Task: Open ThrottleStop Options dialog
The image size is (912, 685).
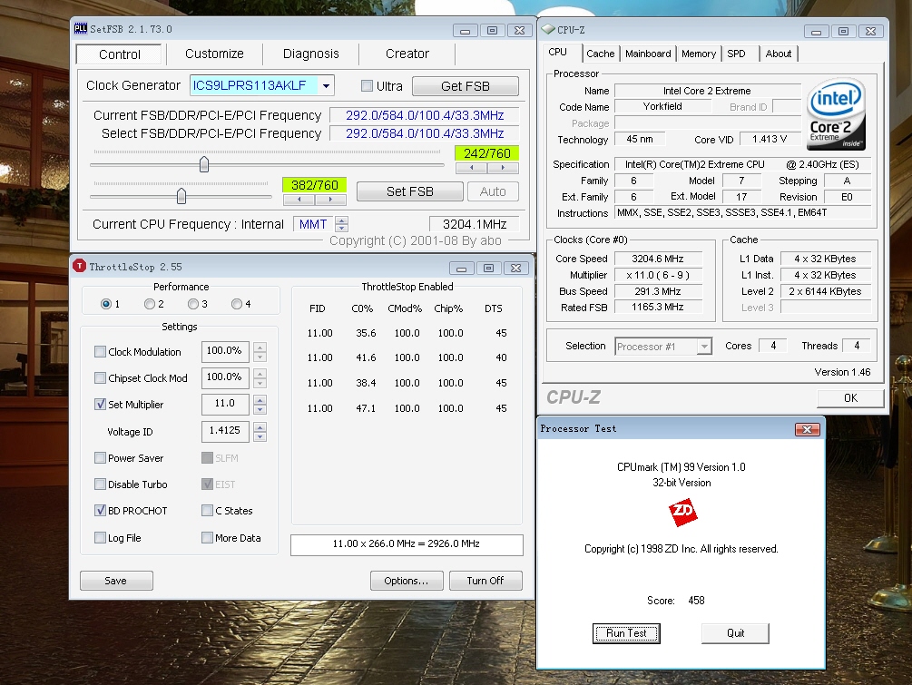Action: coord(406,581)
